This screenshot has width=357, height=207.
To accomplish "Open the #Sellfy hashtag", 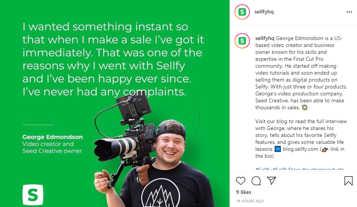I will click(263, 169).
